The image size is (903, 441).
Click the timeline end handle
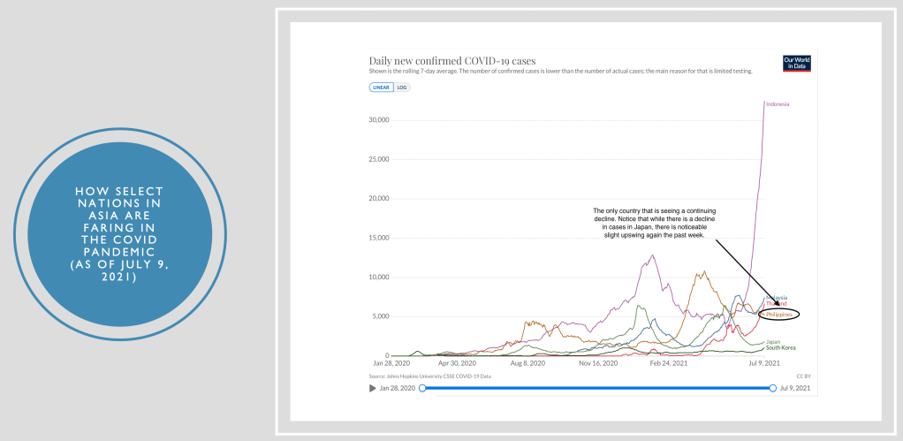(773, 388)
